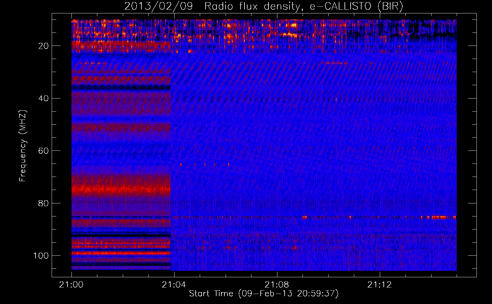Click the y-axis tick label '40'
492x304 pixels.
[43, 98]
